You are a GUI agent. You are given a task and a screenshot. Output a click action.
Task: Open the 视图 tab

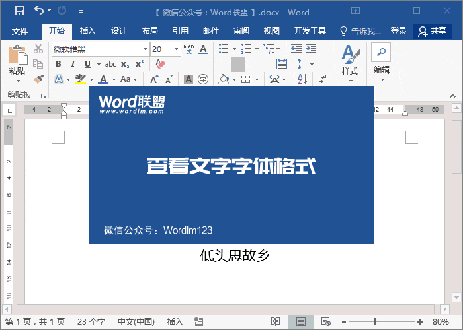[x=272, y=31]
